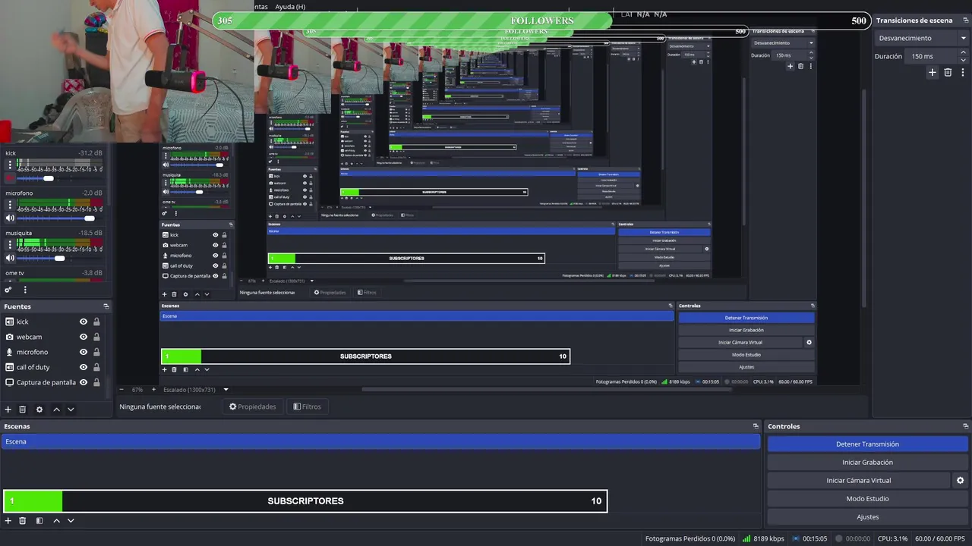Enable Modo Estudio in main Controles
Image resolution: width=972 pixels, height=546 pixels.
click(x=867, y=499)
